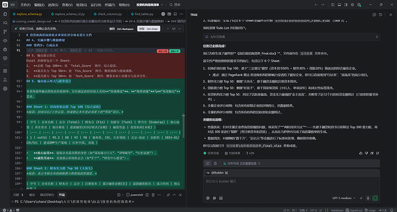Give thumbs up to the AI response

coord(361,153)
